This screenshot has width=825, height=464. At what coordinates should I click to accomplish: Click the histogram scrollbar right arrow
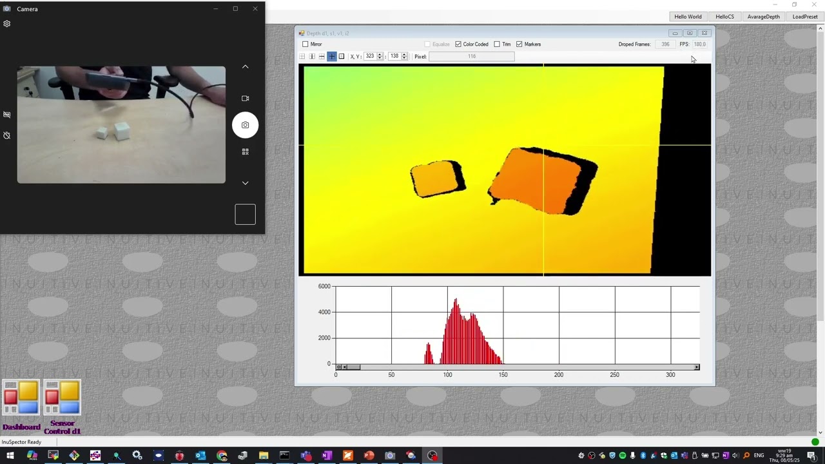point(697,367)
